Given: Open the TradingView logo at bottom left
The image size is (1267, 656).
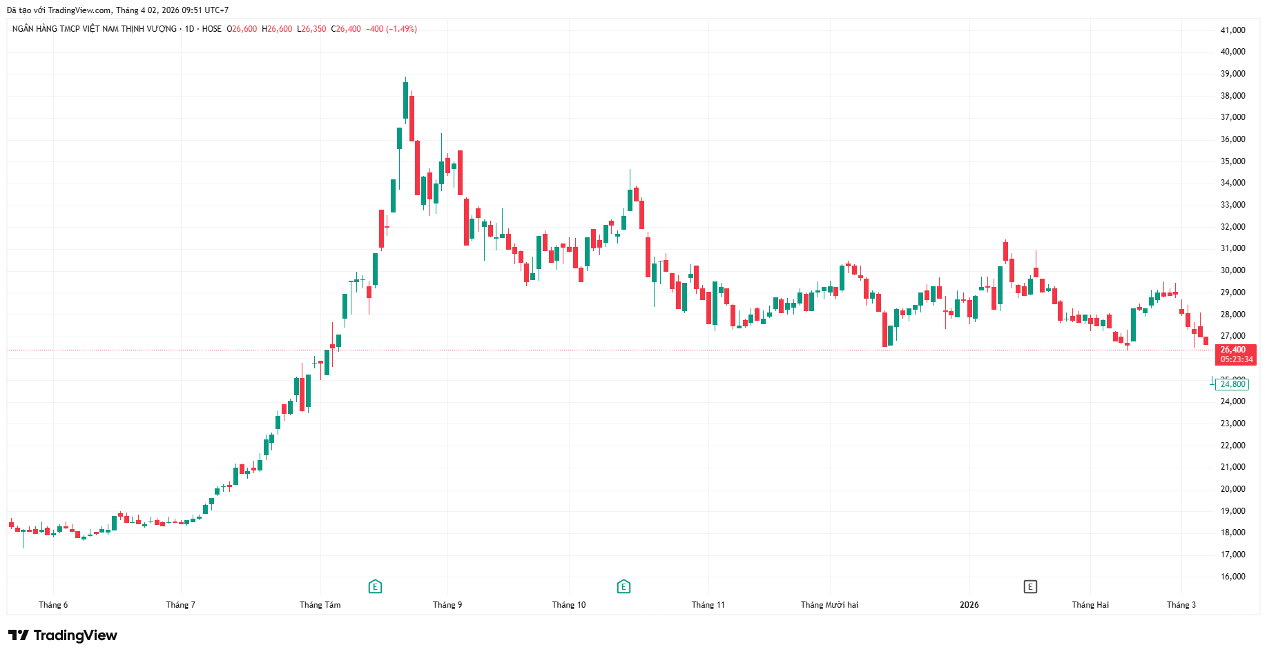Looking at the screenshot, I should tap(63, 635).
